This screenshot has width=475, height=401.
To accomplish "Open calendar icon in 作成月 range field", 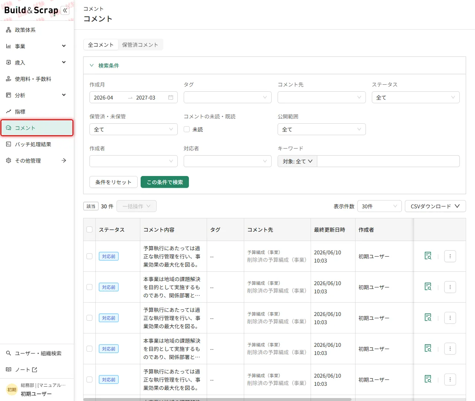I will [171, 98].
